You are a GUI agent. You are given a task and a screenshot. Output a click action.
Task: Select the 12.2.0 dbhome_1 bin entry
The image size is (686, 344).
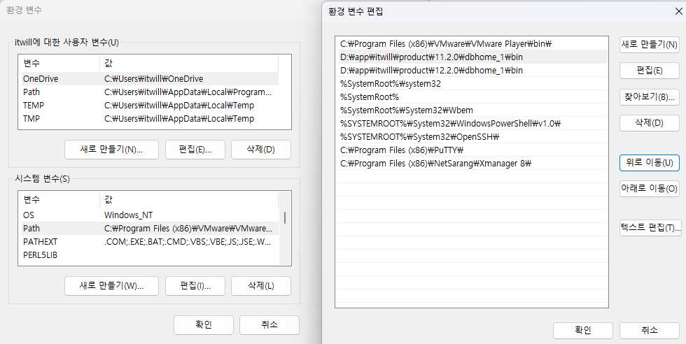point(472,71)
